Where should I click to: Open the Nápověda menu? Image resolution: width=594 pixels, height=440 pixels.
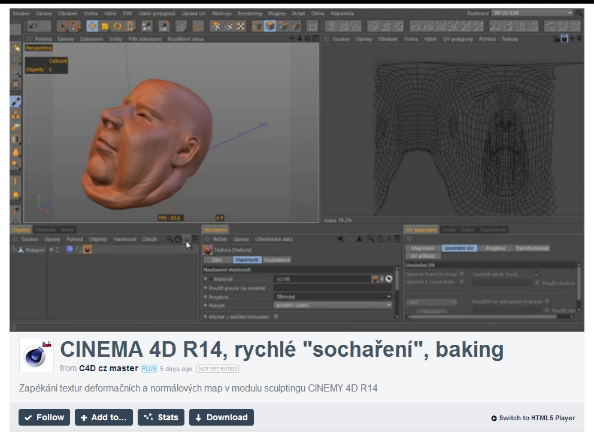coord(342,13)
